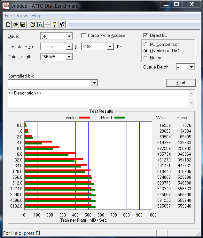This screenshot has height=238, width=203.
Task: Select the I/O Comparison radio button
Action: [146, 45]
